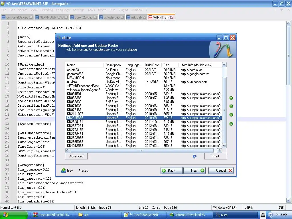Open the Preset option
Viewport: 292px width, 219px height.
[83, 171]
